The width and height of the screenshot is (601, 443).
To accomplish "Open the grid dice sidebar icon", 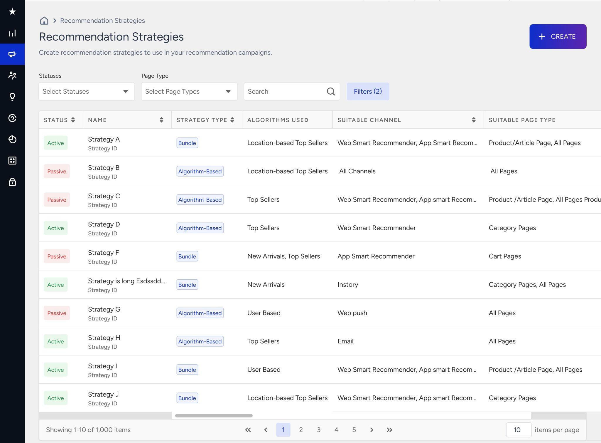I will click(x=12, y=160).
